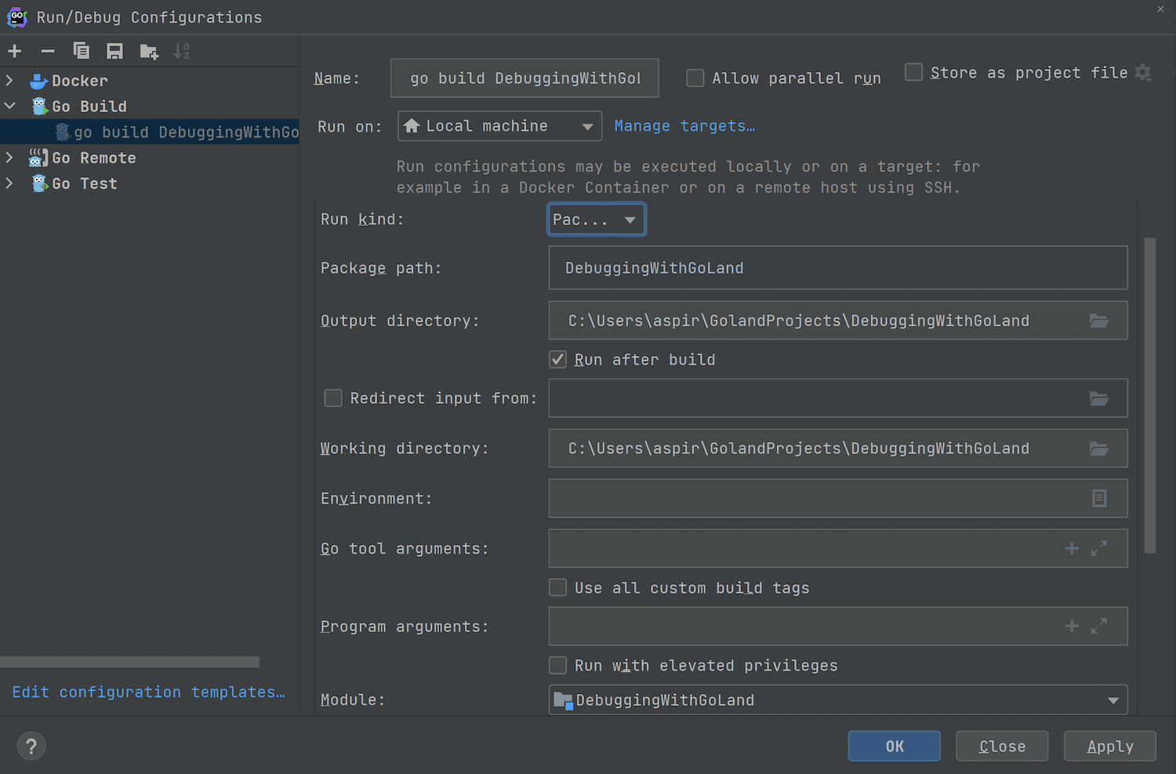The height and width of the screenshot is (774, 1176).
Task: Copy the selected configuration
Action: pyautogui.click(x=81, y=51)
